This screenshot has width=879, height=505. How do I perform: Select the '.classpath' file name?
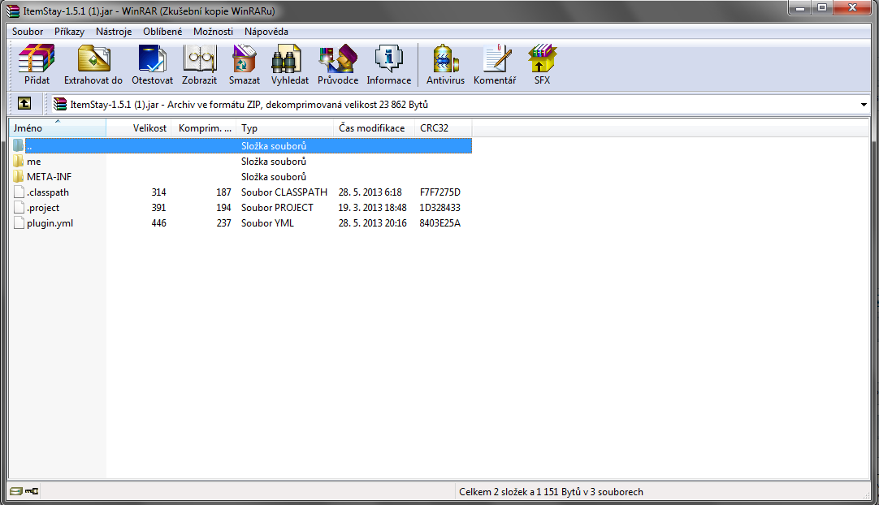[x=48, y=192]
